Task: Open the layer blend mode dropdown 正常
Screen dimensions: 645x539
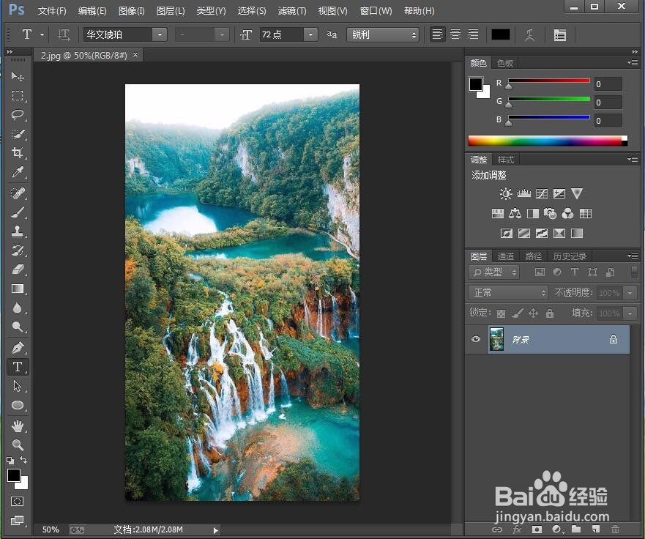Action: [508, 292]
